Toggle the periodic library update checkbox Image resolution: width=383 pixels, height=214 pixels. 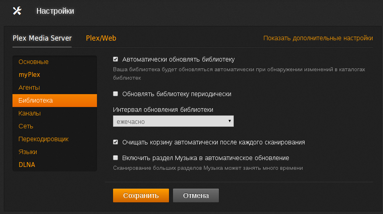click(x=115, y=94)
